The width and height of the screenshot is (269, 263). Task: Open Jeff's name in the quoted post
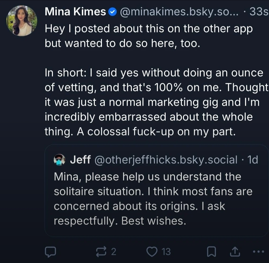[80, 160]
